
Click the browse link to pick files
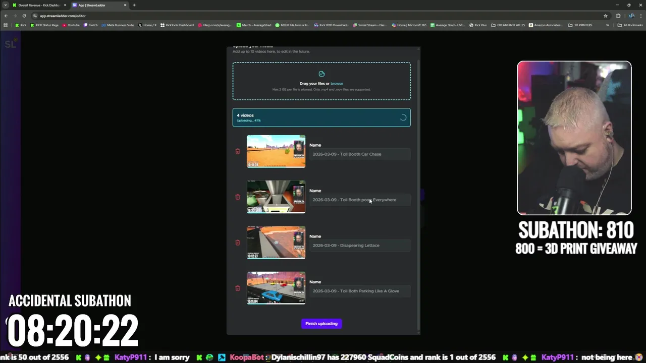click(337, 84)
